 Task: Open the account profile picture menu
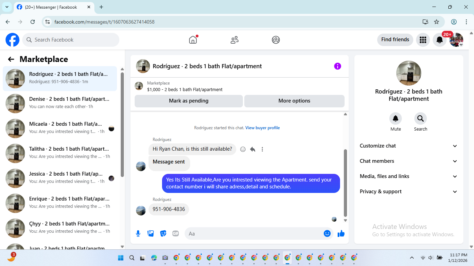click(x=456, y=40)
